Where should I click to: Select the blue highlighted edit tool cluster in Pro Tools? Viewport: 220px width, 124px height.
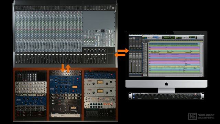(156, 37)
